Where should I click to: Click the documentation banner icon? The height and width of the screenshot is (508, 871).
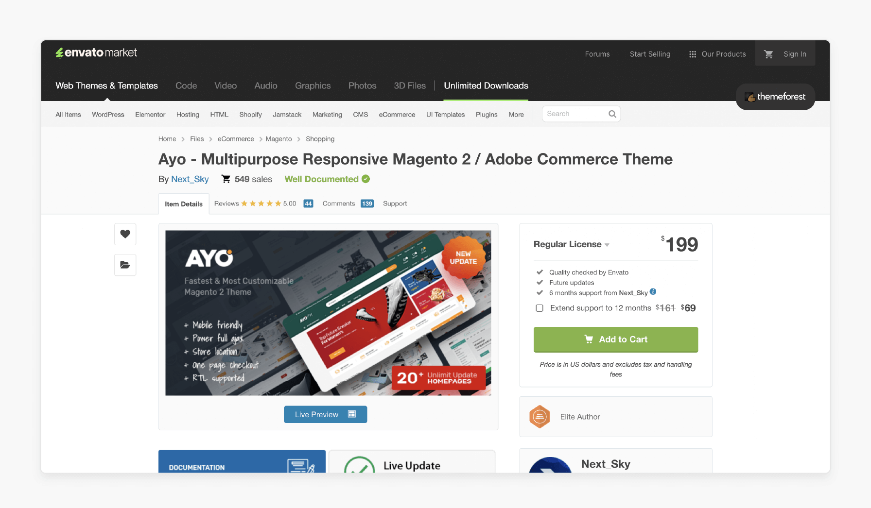tap(301, 466)
